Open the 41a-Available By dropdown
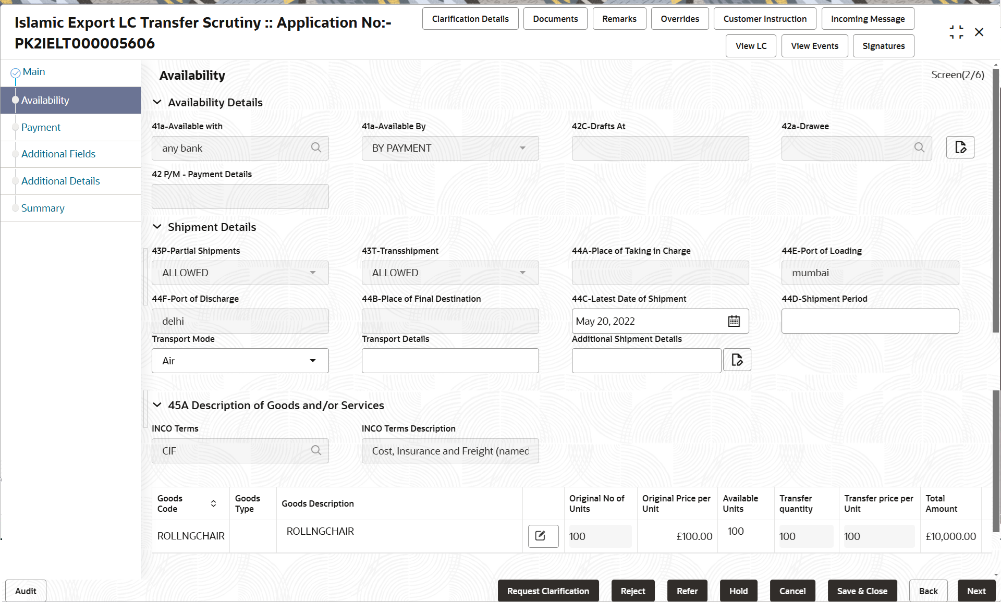 (x=523, y=148)
